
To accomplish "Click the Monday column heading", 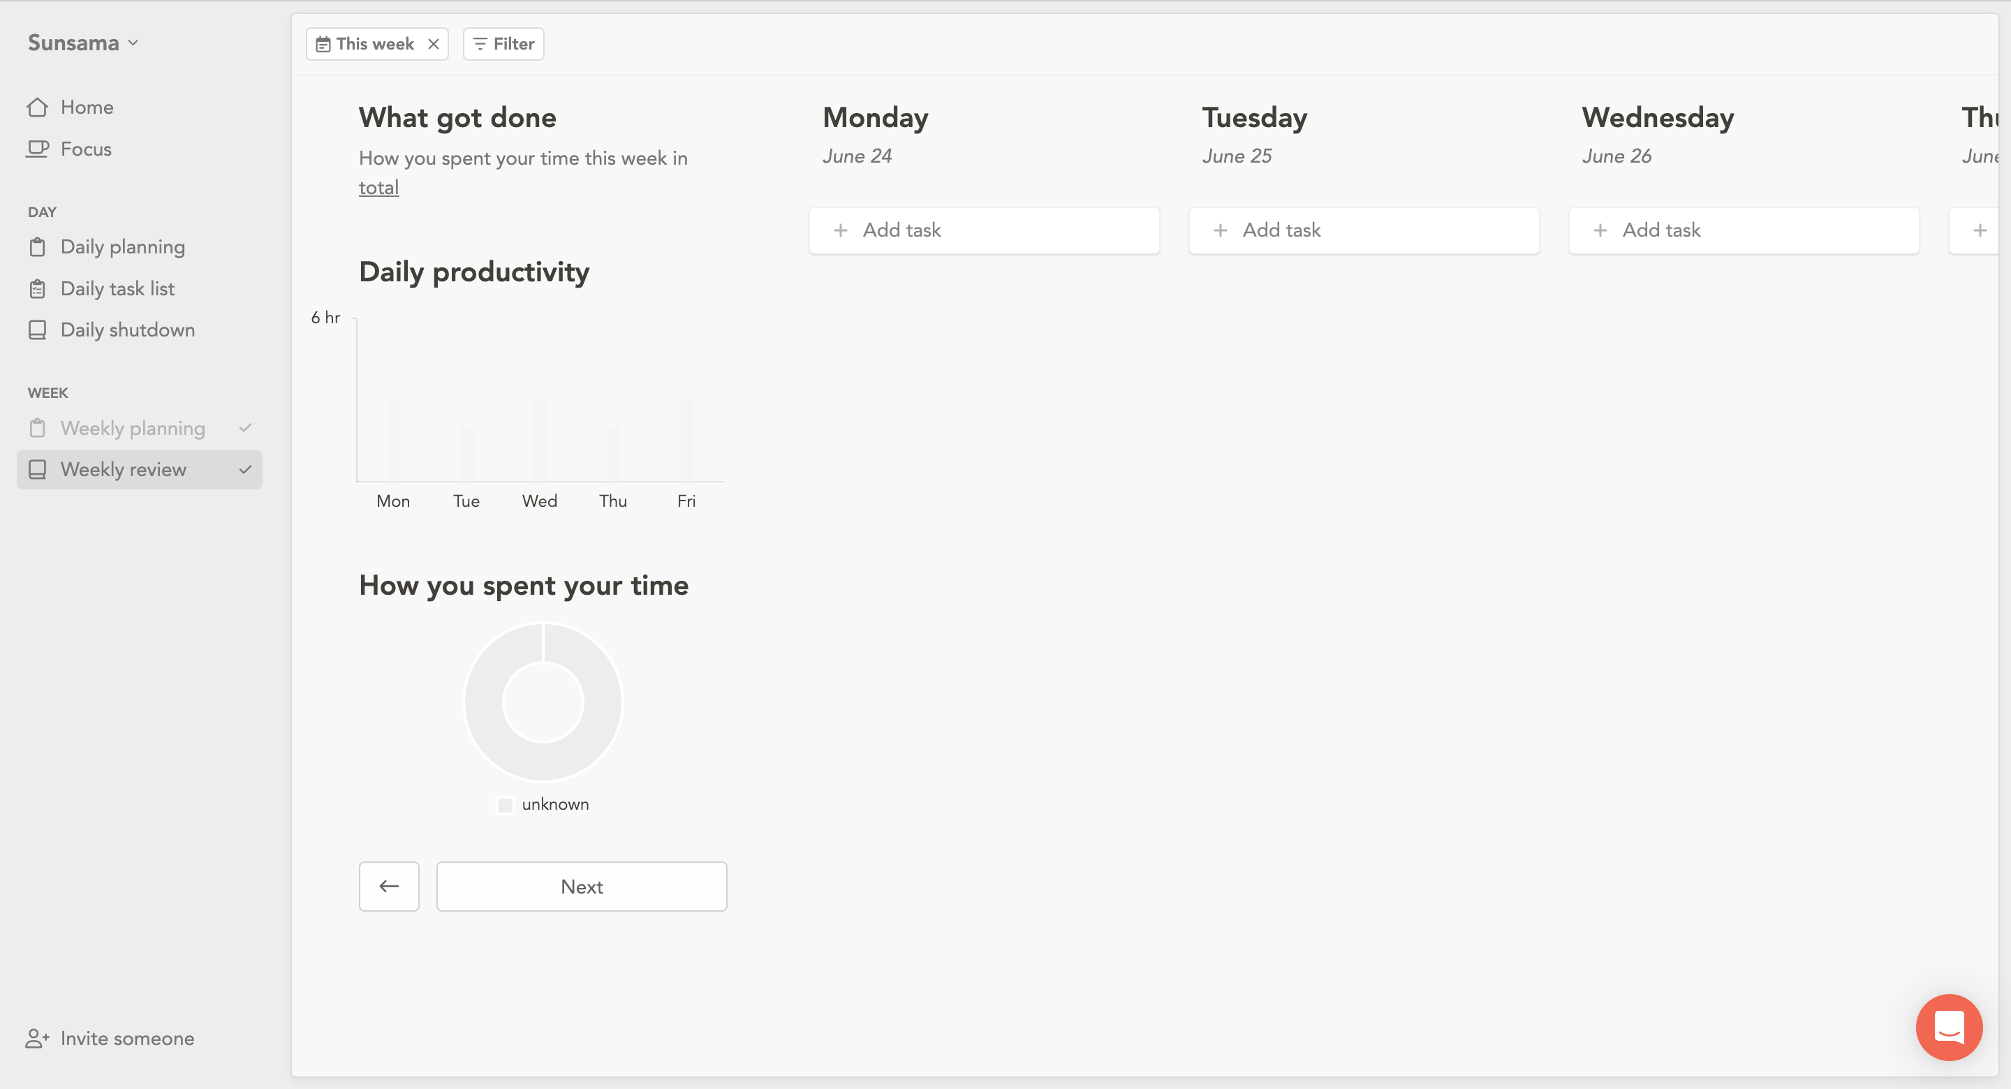I will pos(875,118).
